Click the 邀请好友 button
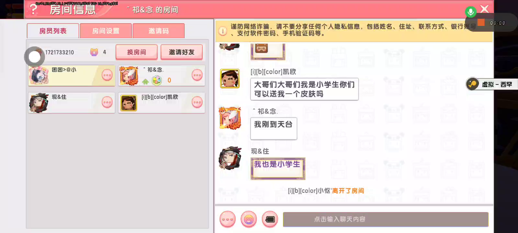Screen dimensions: 518x233 (x=182, y=52)
